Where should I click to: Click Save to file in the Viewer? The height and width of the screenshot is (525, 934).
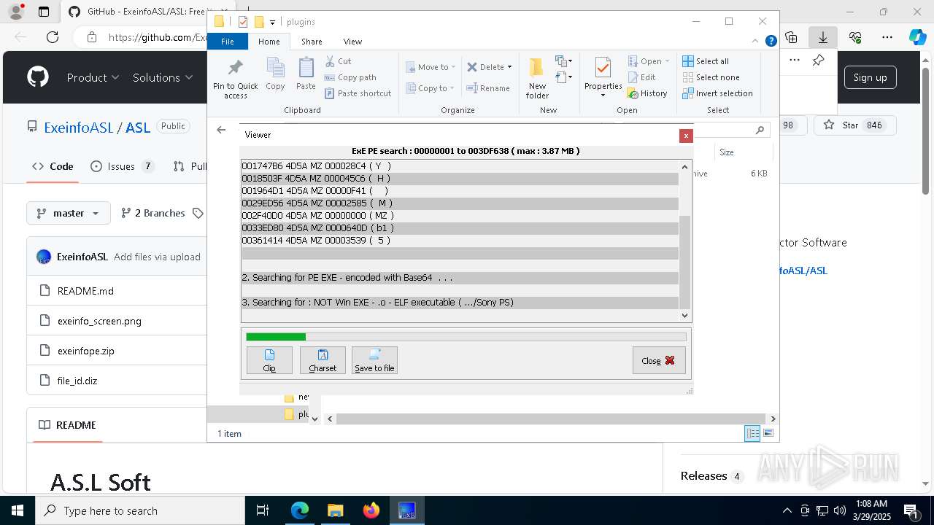[x=374, y=360]
